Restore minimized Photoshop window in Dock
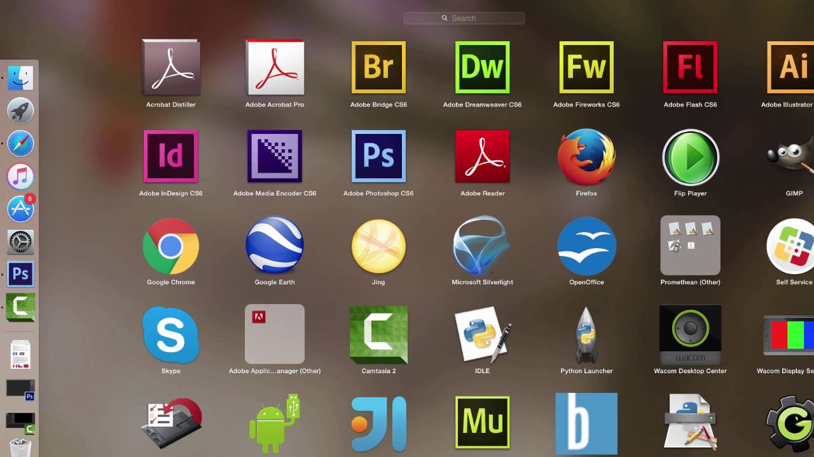Viewport: 814px width, 457px height. coord(20,390)
